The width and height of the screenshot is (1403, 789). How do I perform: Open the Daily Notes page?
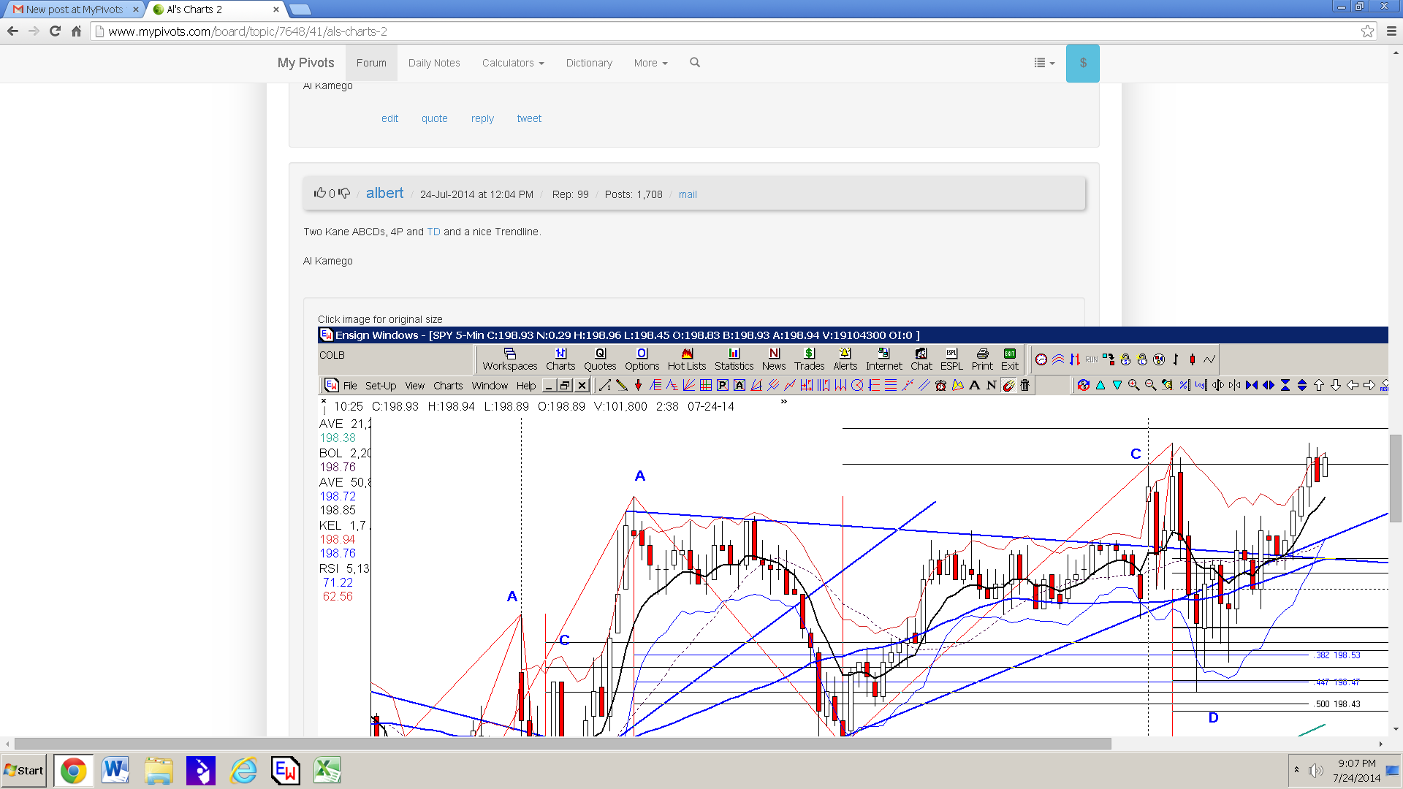pos(434,63)
